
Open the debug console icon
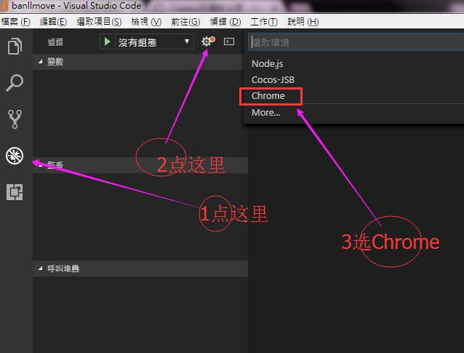pos(229,41)
